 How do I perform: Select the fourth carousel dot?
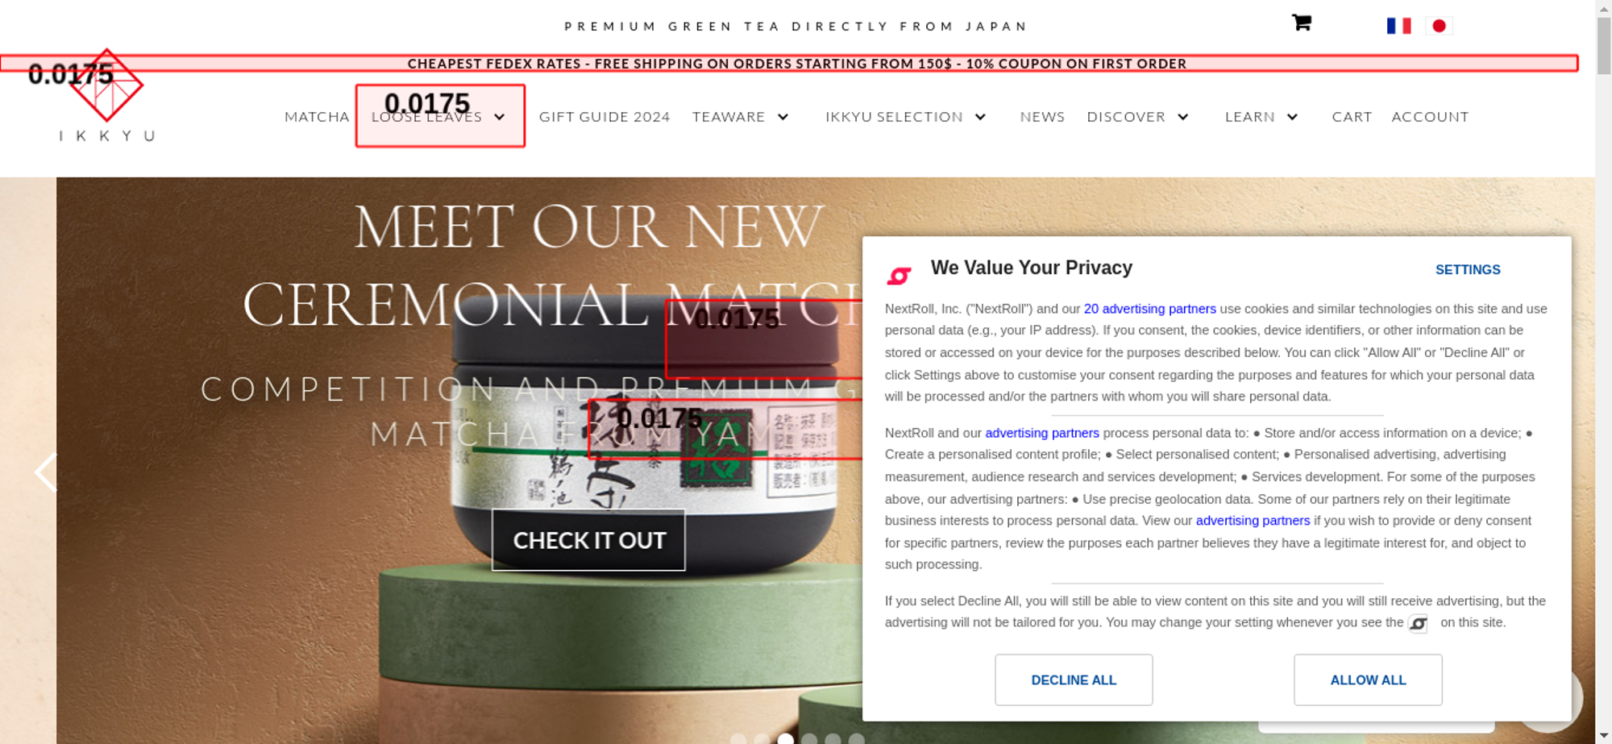click(x=809, y=738)
